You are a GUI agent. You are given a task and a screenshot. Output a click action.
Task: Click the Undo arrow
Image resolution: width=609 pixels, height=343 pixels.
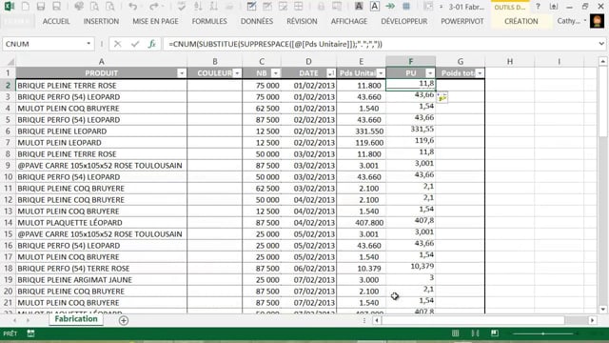tap(133, 7)
